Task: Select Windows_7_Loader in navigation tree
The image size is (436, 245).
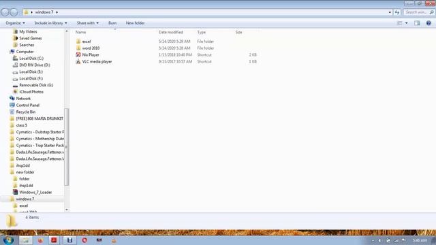Action: [x=35, y=192]
